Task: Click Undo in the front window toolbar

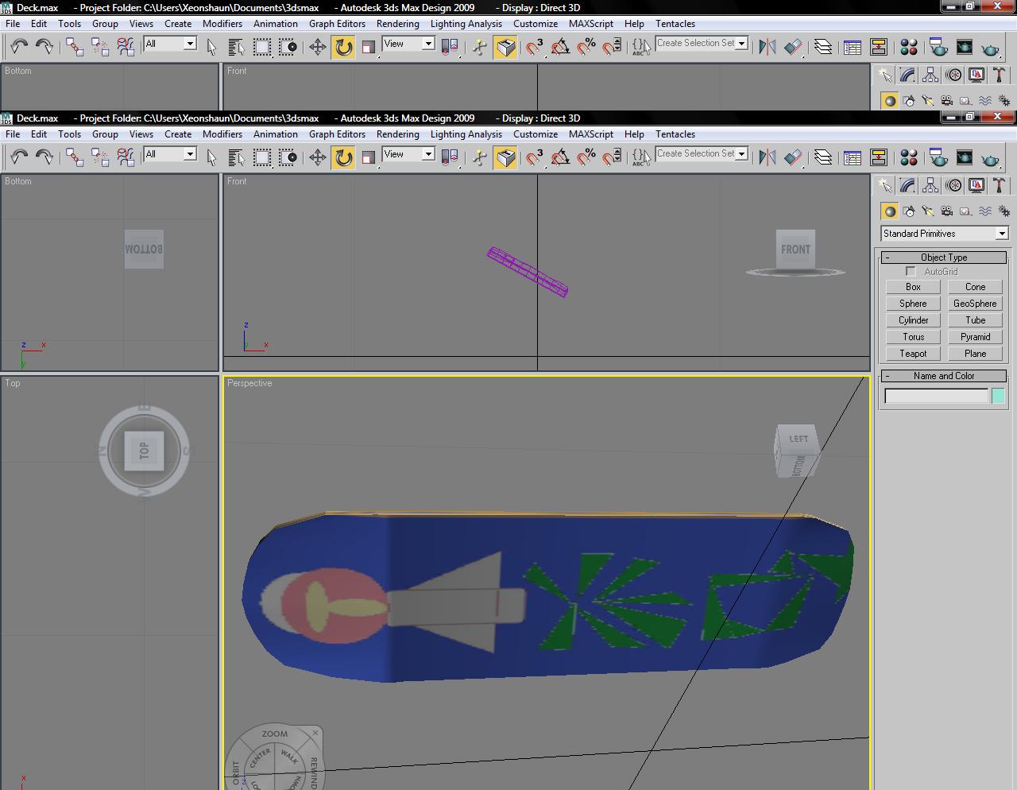Action: point(19,157)
